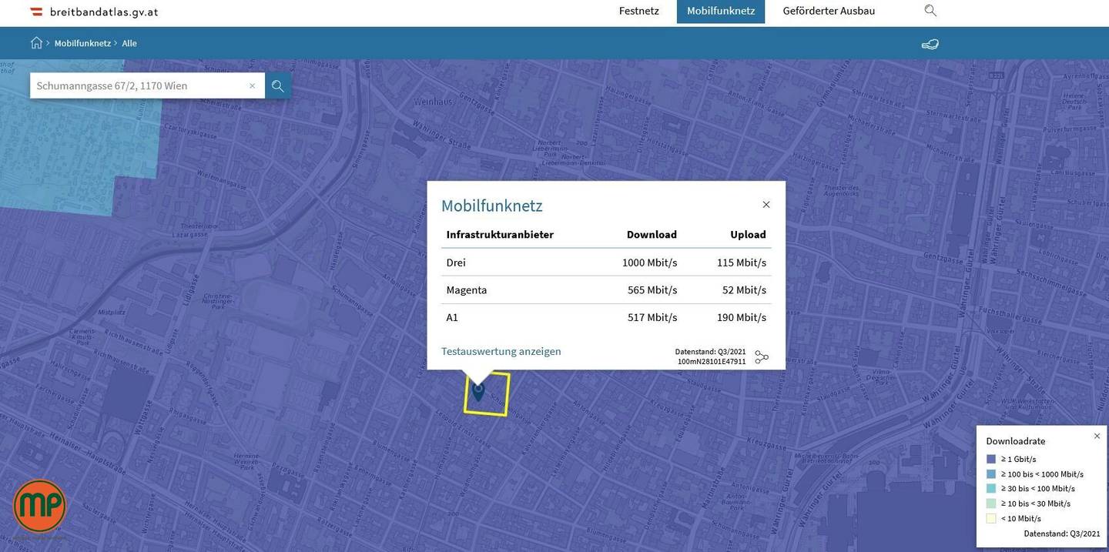This screenshot has height=552, width=1109.
Task: Close the Mobilfunknetz popup
Action: point(766,204)
